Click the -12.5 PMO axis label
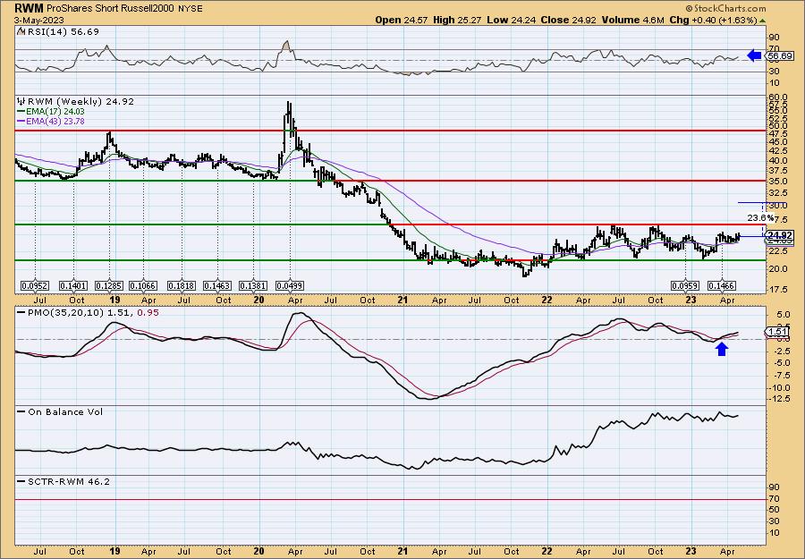Viewport: 805px width, 559px height. pos(779,398)
